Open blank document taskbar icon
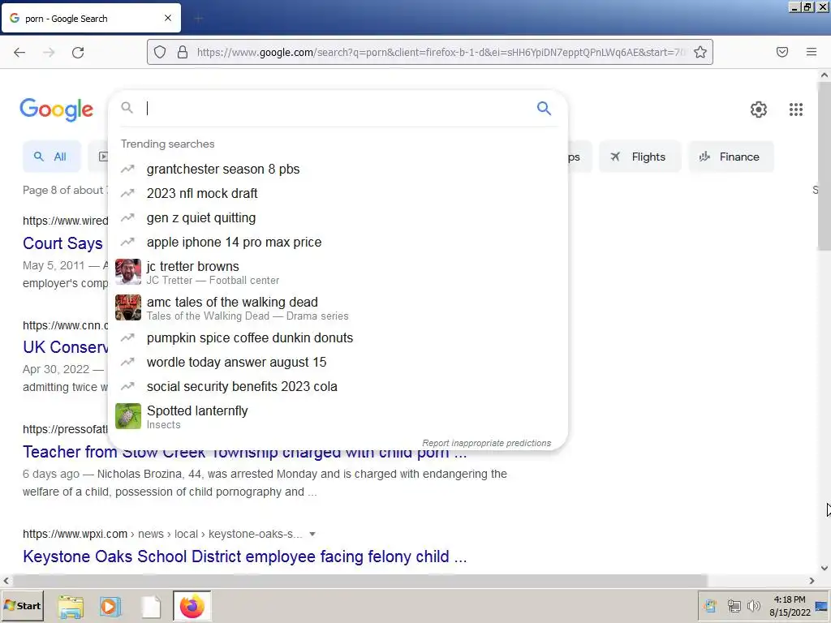The width and height of the screenshot is (831, 623). (150, 607)
